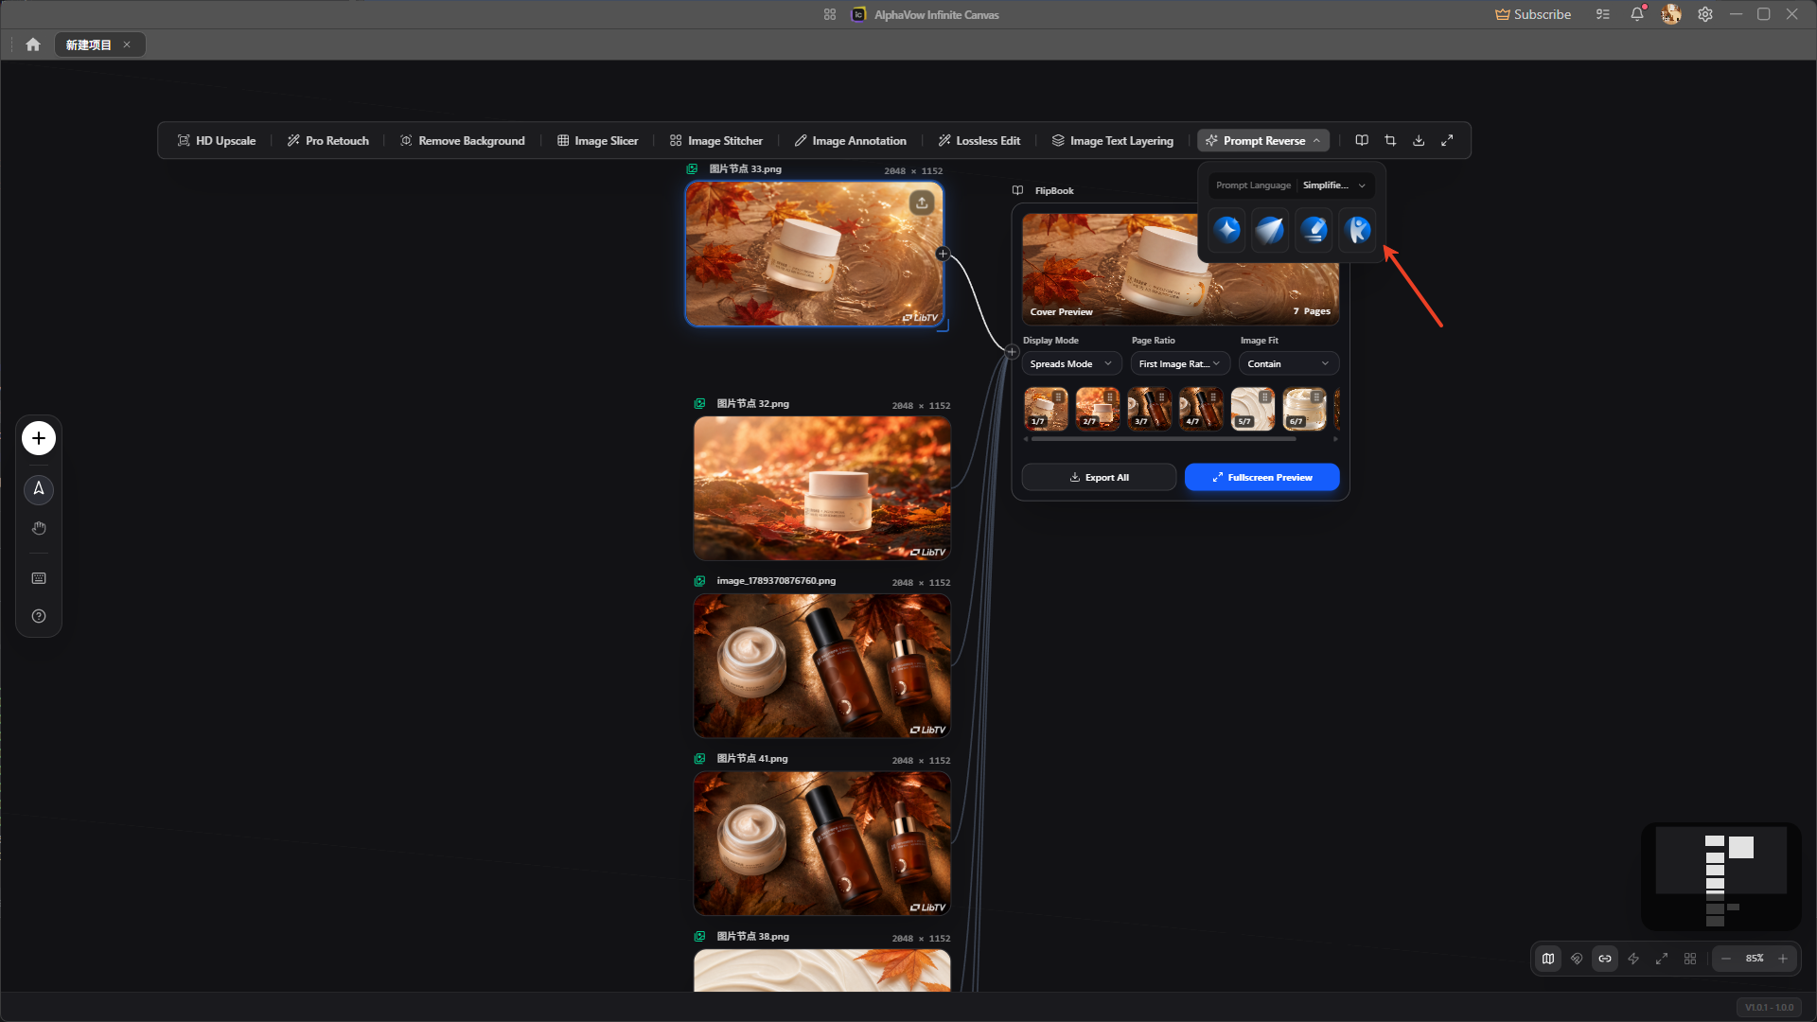Choose the sparkle-star prompt model icon
The image size is (1817, 1022).
[x=1227, y=230]
